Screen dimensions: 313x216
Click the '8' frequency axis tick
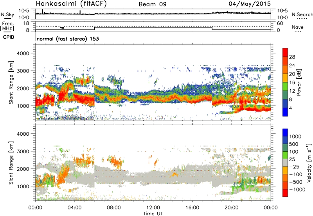coord(27,30)
